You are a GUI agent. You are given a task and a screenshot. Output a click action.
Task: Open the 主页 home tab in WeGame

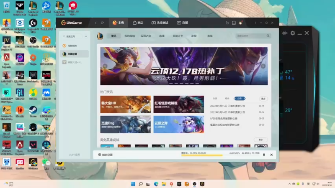(x=119, y=23)
